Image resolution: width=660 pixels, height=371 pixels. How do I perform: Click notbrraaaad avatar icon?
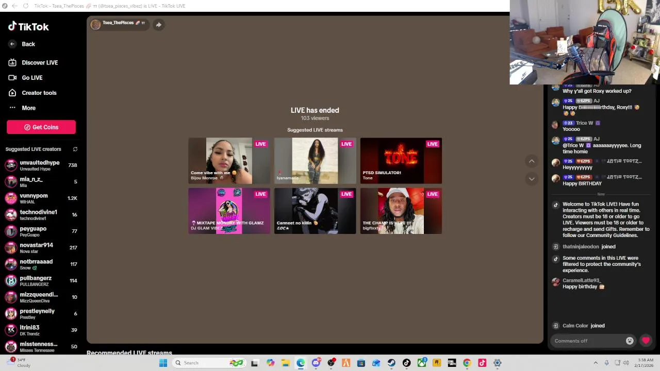coord(11,264)
